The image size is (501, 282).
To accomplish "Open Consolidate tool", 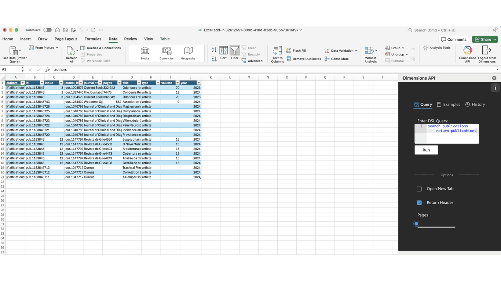I will (x=337, y=59).
